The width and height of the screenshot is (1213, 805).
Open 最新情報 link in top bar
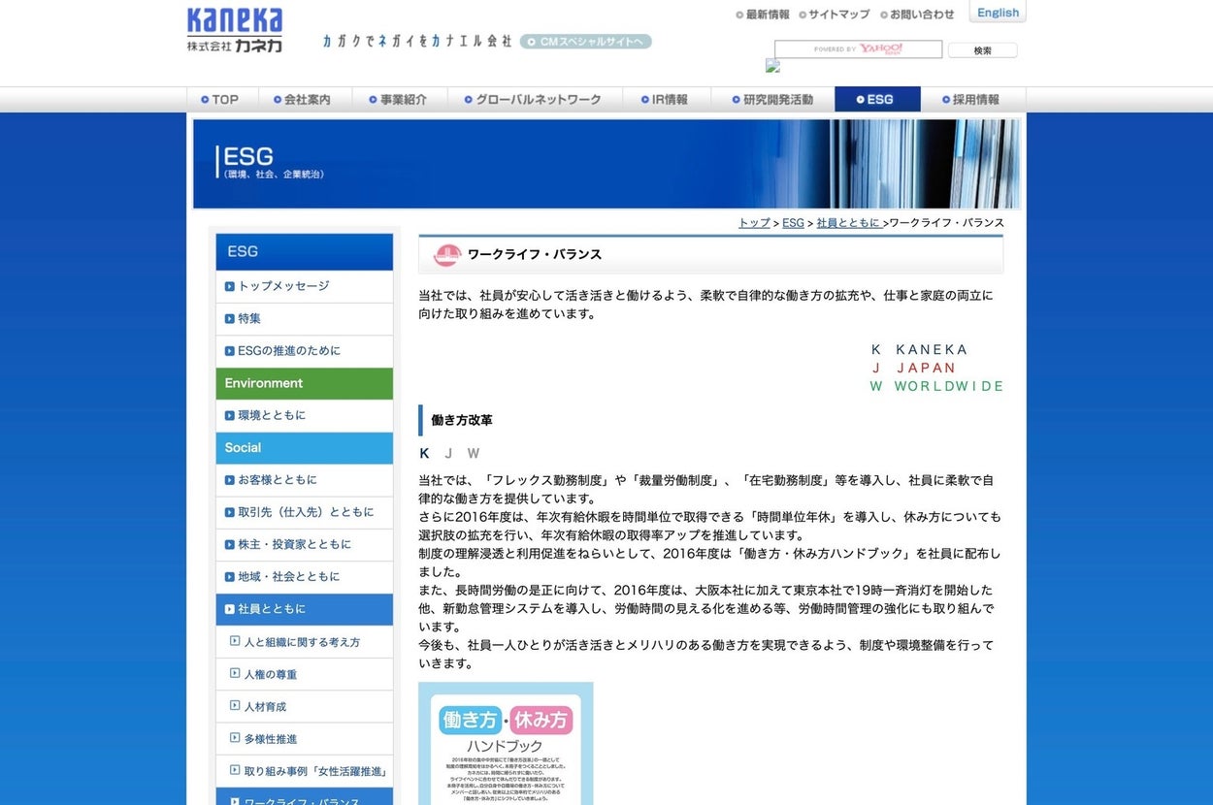coord(763,15)
